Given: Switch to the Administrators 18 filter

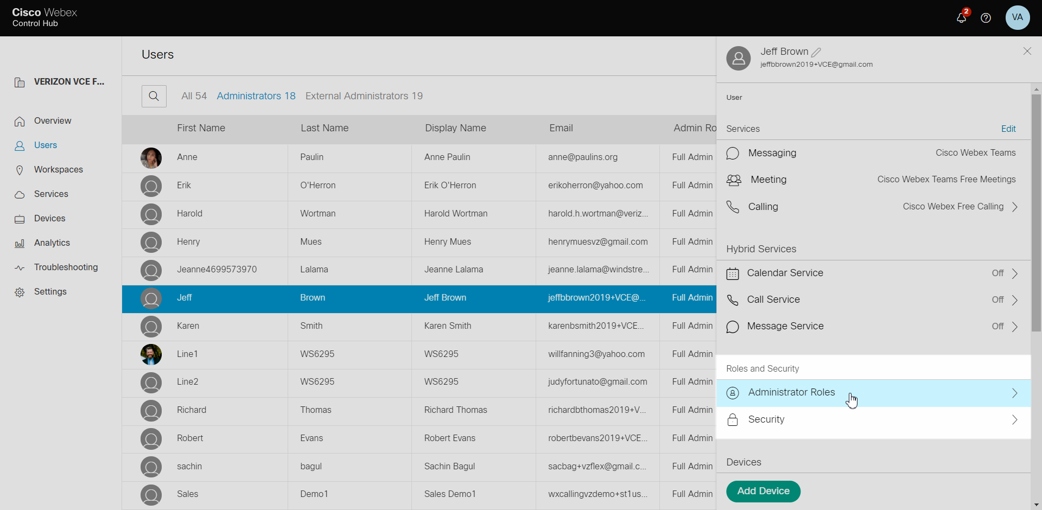Looking at the screenshot, I should point(256,96).
